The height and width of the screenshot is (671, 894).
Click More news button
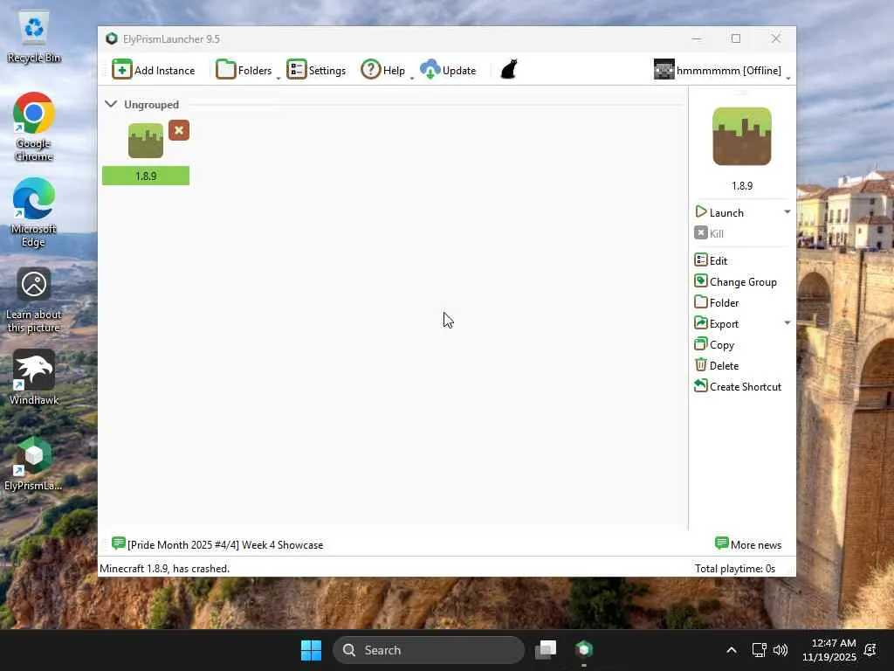click(748, 544)
